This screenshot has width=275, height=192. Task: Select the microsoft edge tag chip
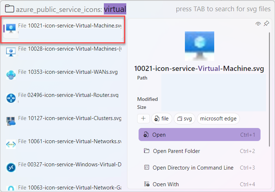click(x=218, y=119)
